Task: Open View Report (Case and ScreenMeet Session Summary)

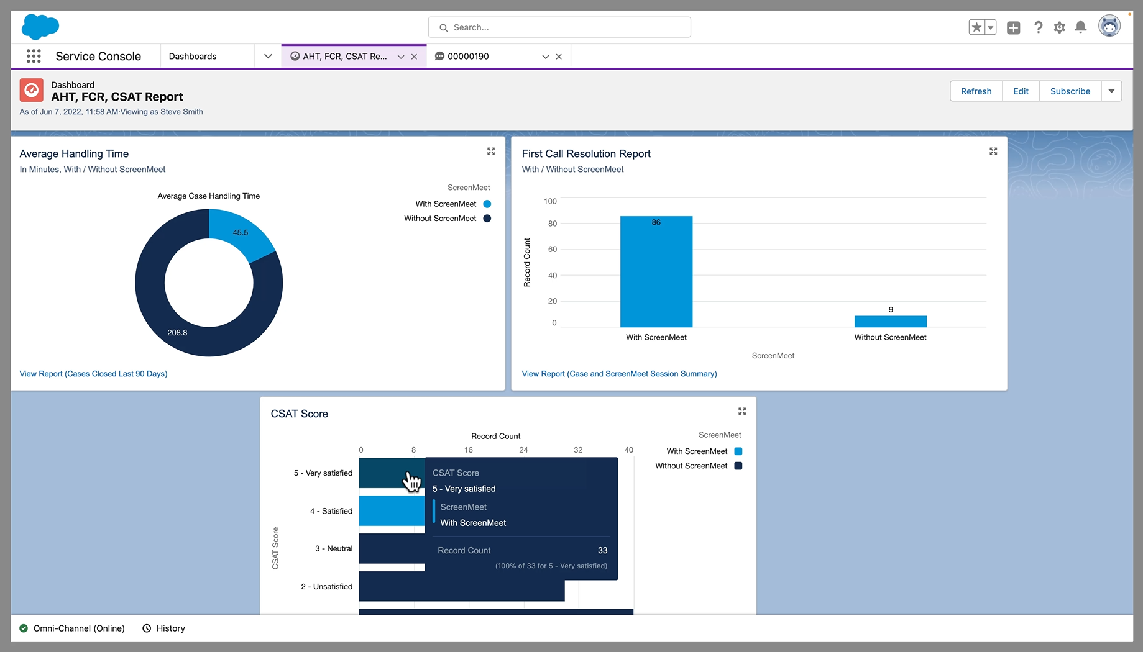Action: [619, 374]
